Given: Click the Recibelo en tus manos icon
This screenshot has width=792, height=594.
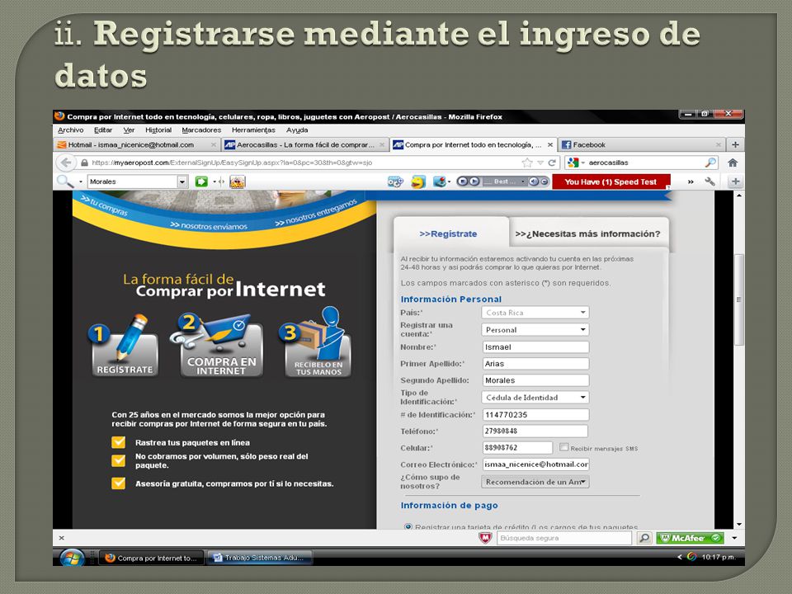Looking at the screenshot, I should point(316,342).
